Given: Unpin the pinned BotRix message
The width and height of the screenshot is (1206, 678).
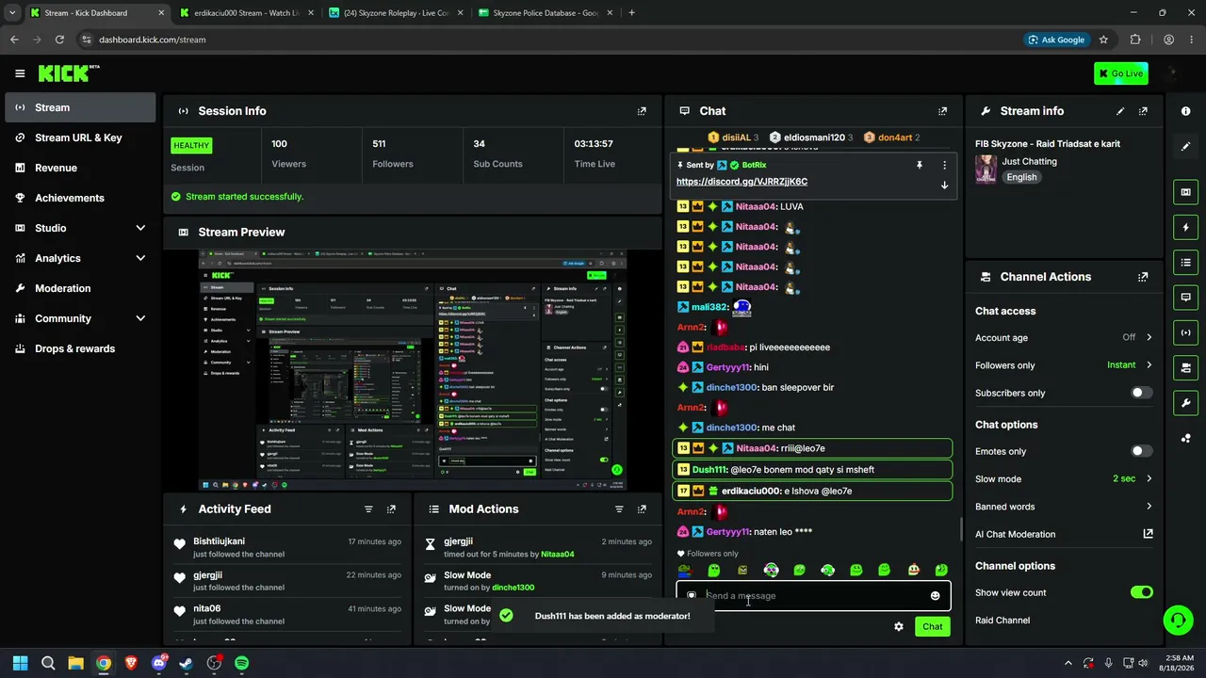Looking at the screenshot, I should click(919, 165).
